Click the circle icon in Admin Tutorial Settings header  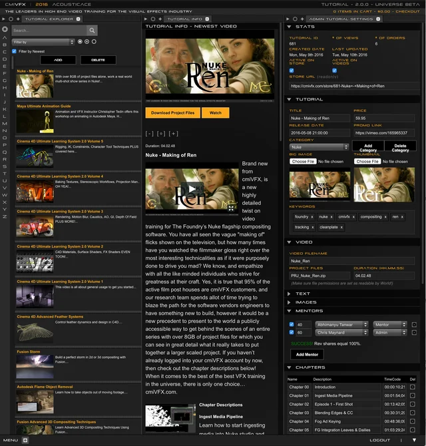pos(295,19)
